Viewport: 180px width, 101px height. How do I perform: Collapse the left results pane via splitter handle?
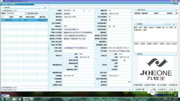click(x=48, y=49)
